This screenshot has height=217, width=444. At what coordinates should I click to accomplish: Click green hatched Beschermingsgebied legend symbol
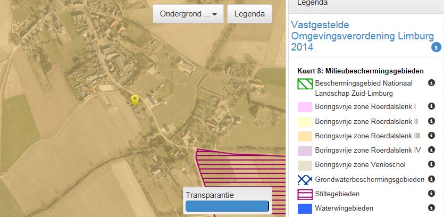pyautogui.click(x=305, y=84)
